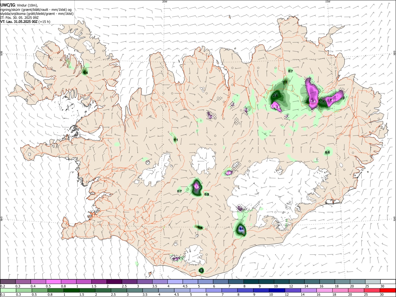The width and height of the screenshot is (396, 297).
Task: Pick the darkest green 1–1.5 rain legend swatch
Action: [72, 291]
